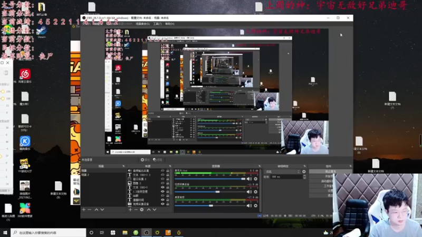Click the transition duration 300 ms field
Viewport: 422px width, 237px height.
point(286,177)
